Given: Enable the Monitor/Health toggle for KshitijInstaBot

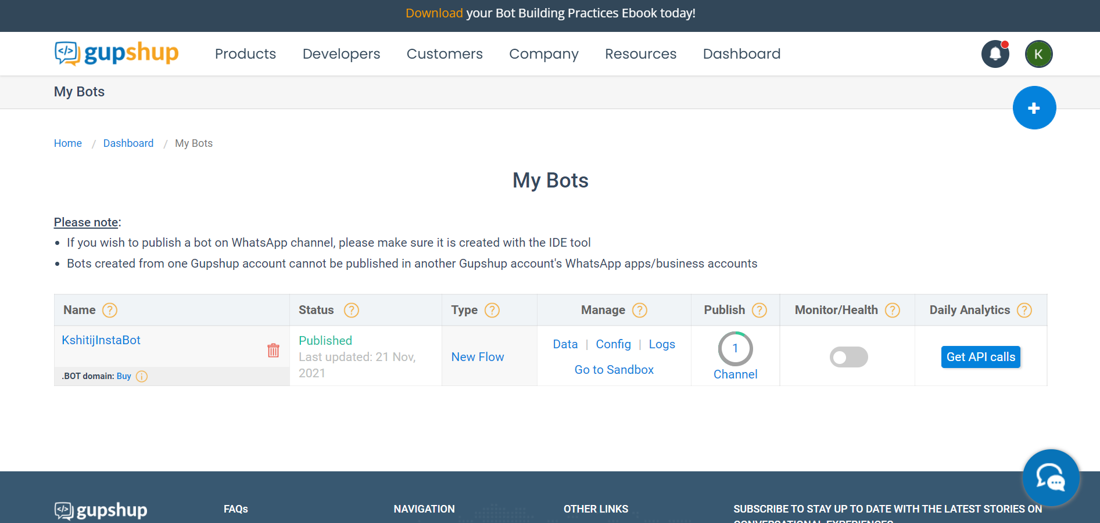Looking at the screenshot, I should click(848, 357).
